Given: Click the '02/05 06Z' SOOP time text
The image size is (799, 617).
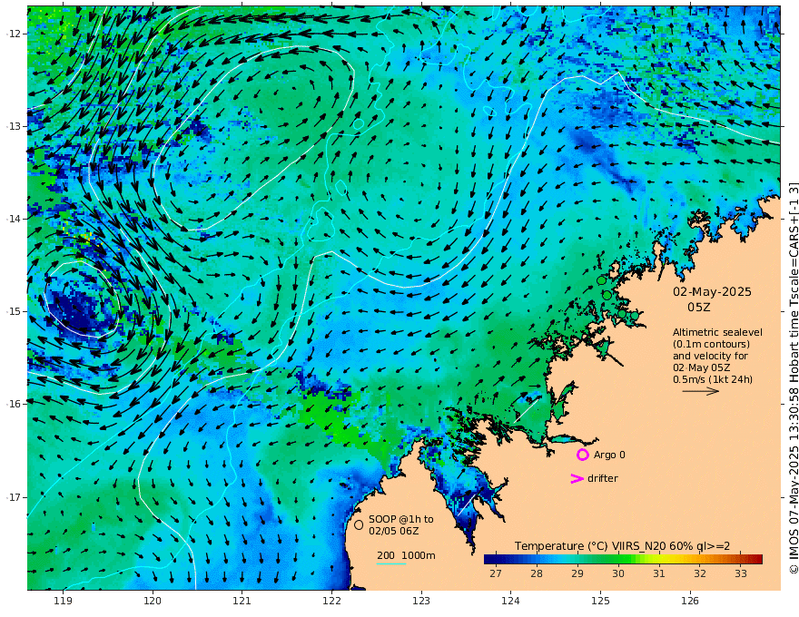Looking at the screenshot, I should pos(393,531).
